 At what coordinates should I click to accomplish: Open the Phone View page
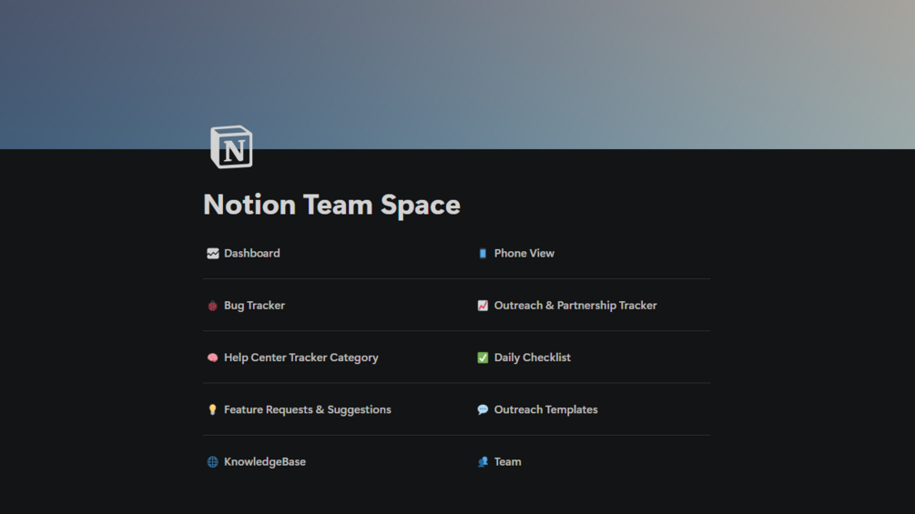pyautogui.click(x=524, y=254)
